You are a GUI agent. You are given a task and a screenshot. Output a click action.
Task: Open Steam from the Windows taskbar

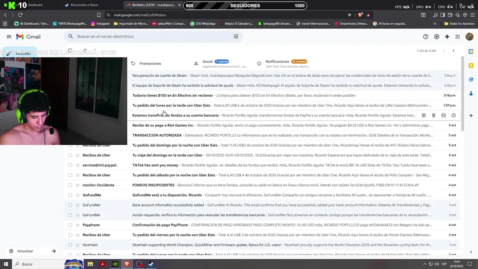(x=151, y=264)
